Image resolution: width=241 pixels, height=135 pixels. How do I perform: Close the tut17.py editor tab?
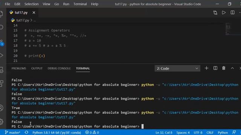[x=34, y=12]
